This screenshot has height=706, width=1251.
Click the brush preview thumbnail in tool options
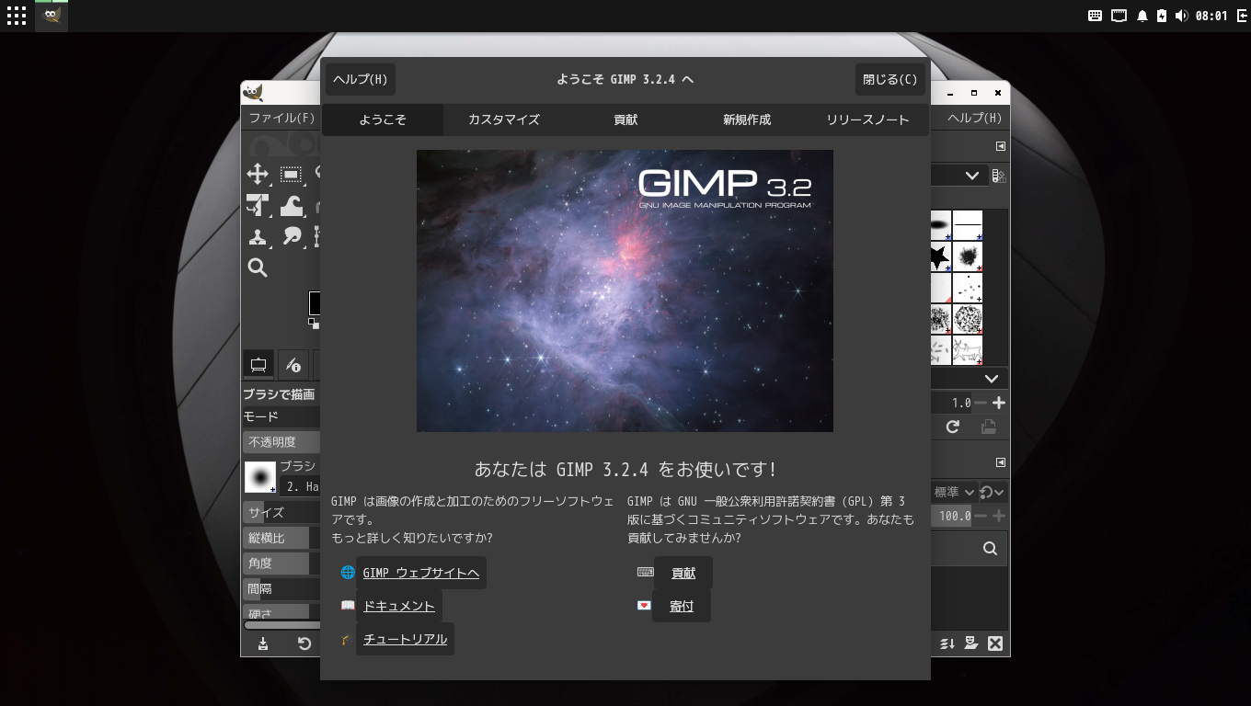coord(260,477)
